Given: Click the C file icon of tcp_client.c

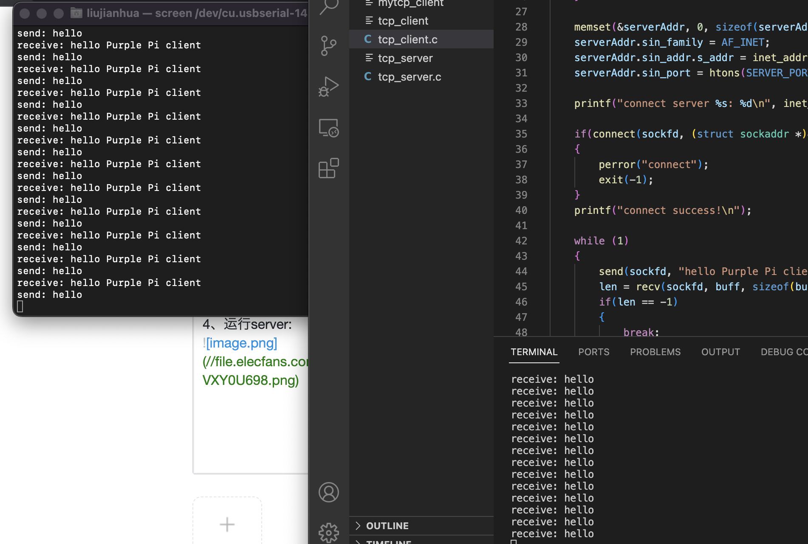Looking at the screenshot, I should (x=368, y=39).
